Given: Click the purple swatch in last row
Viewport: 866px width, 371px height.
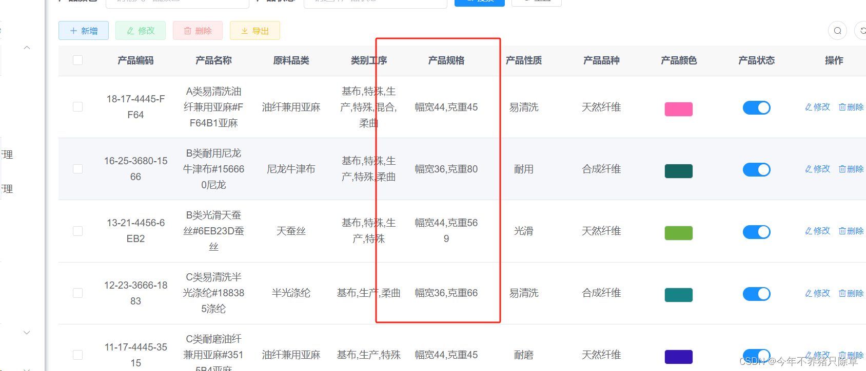Looking at the screenshot, I should click(679, 357).
